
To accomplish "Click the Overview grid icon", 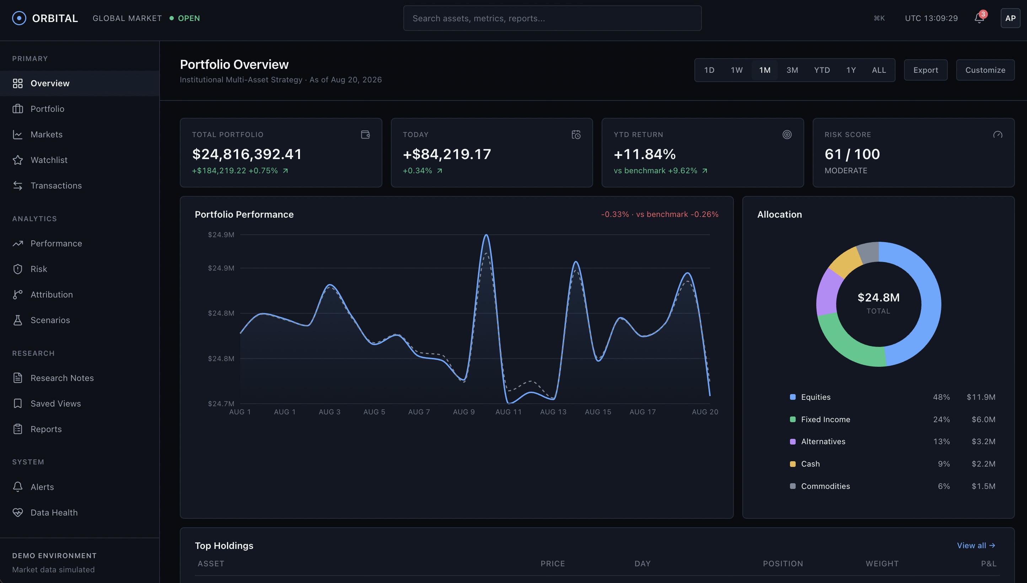I will point(18,83).
